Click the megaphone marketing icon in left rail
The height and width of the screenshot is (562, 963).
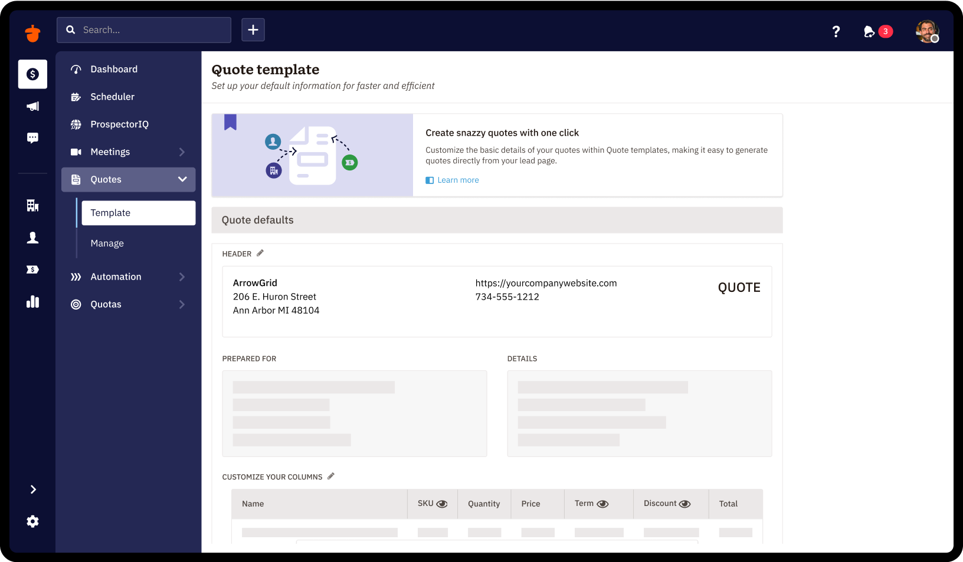coord(32,106)
